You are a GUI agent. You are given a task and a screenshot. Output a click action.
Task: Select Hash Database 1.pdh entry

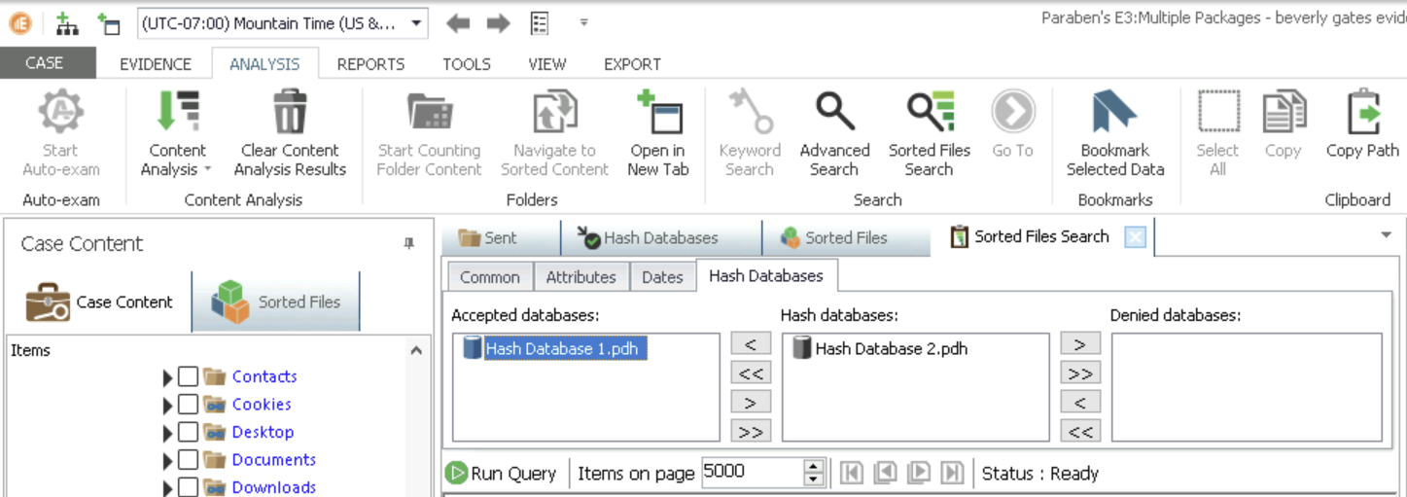552,348
